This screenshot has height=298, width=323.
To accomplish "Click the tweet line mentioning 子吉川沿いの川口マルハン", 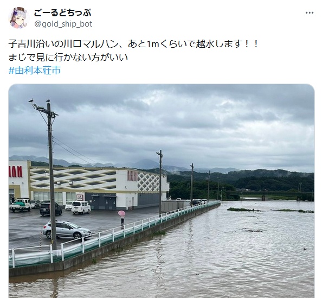I will pos(133,44).
